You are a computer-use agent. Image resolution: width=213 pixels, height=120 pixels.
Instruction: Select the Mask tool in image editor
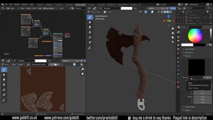[4, 95]
